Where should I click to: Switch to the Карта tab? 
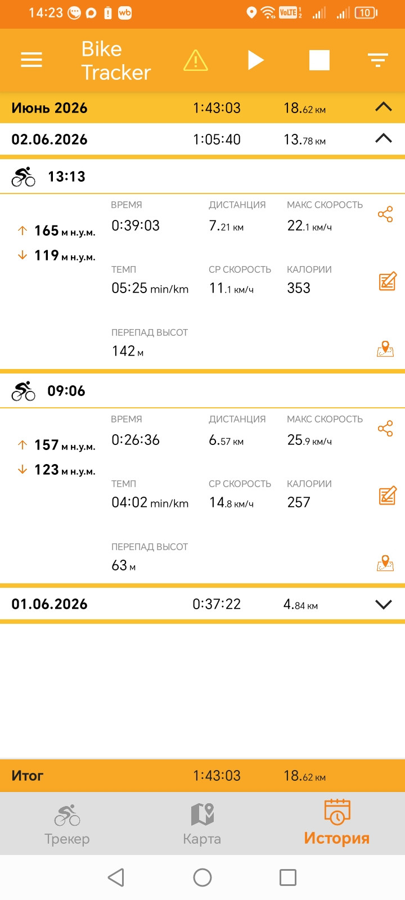[x=202, y=825]
